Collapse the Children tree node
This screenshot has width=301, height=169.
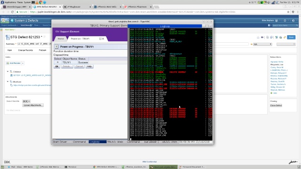click(8, 71)
